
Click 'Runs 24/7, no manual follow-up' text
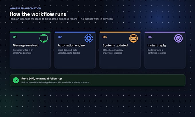tap(42, 79)
